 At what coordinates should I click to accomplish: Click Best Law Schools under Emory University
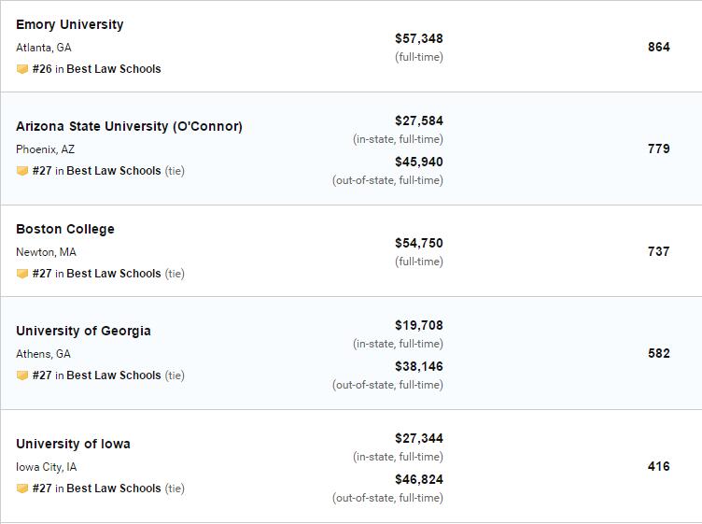[114, 69]
